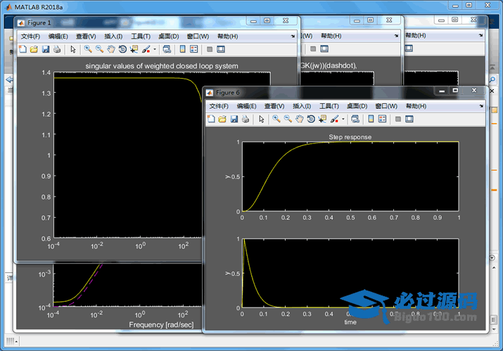
Task: Open 工具(T) menu in Figure 1
Action: click(141, 37)
